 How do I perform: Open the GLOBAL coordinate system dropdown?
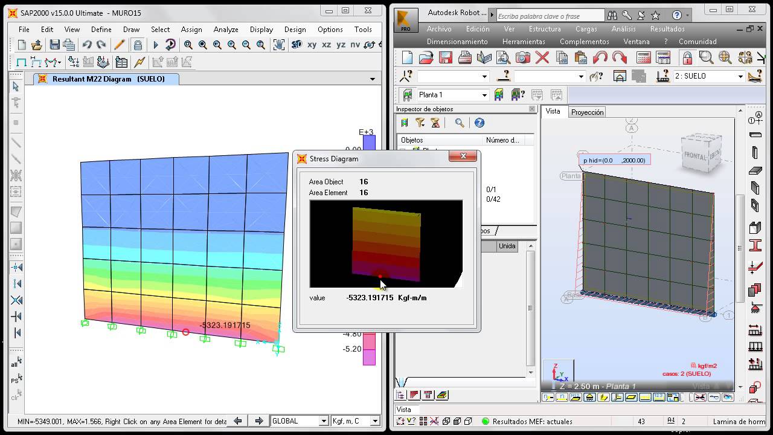pyautogui.click(x=323, y=421)
